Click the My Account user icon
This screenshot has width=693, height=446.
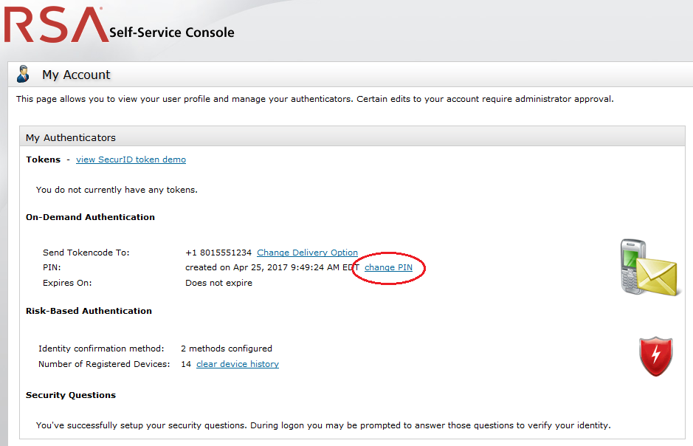point(24,75)
